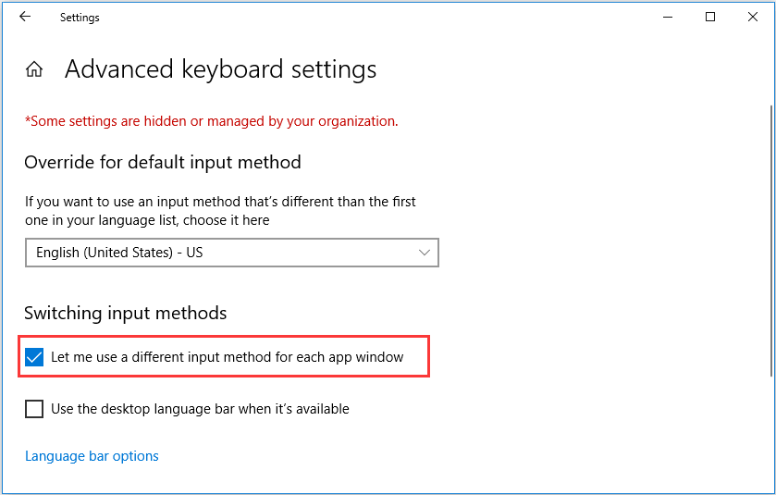Uncheck the different input method per app checkbox

(34, 357)
